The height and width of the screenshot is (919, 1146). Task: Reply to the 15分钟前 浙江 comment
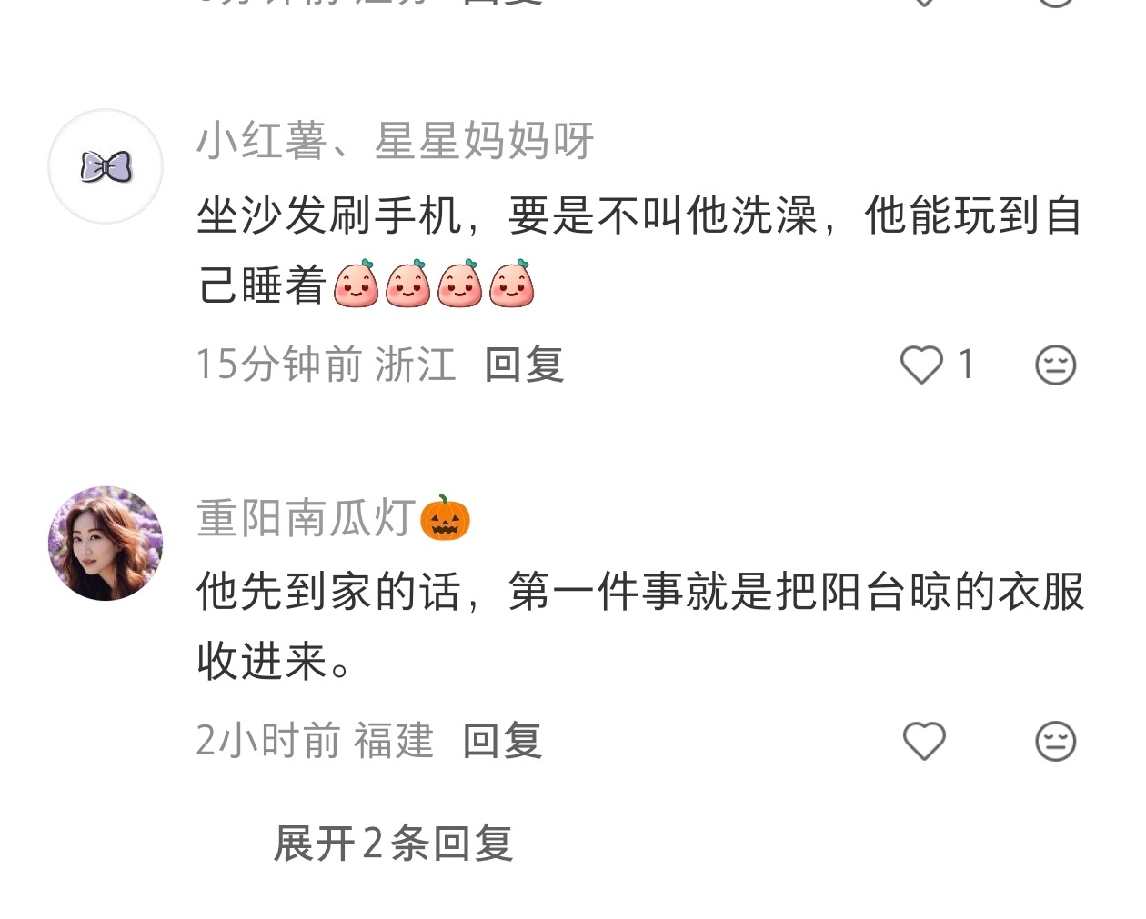[x=524, y=365]
